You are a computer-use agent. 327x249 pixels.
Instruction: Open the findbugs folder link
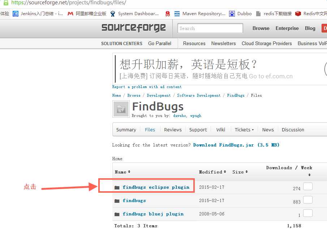click(x=134, y=200)
